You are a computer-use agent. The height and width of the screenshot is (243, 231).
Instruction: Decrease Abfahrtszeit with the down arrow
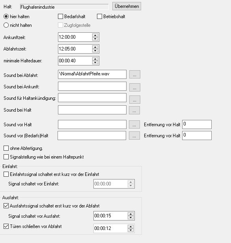(x=95, y=50)
